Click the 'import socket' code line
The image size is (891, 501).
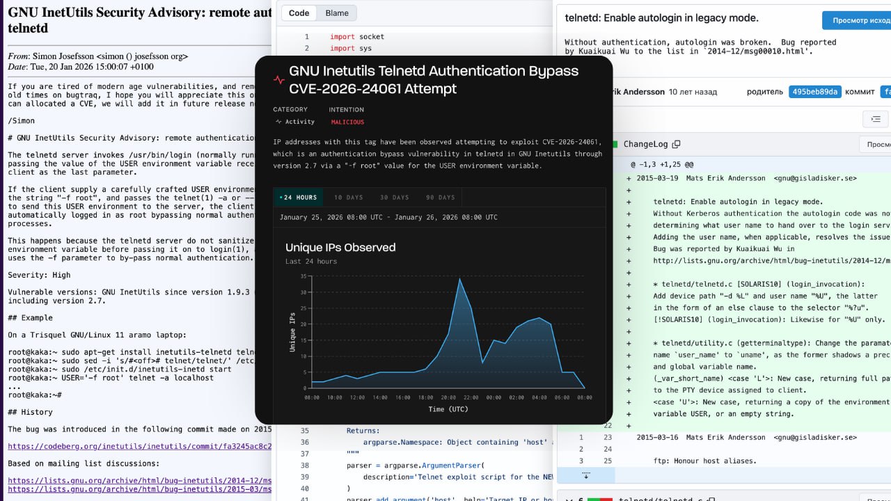coord(357,37)
